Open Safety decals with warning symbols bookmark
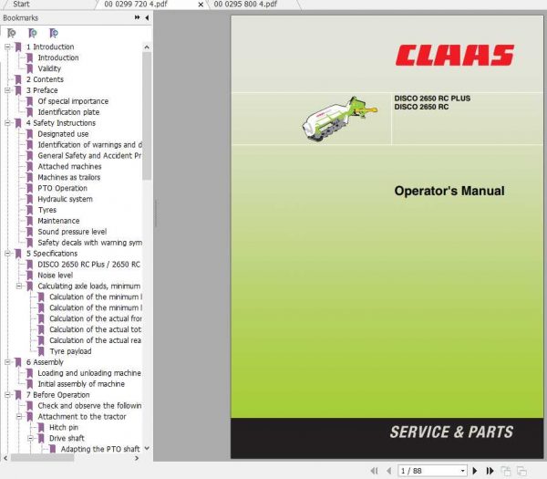Screen dimensions: 547x479 89,243
